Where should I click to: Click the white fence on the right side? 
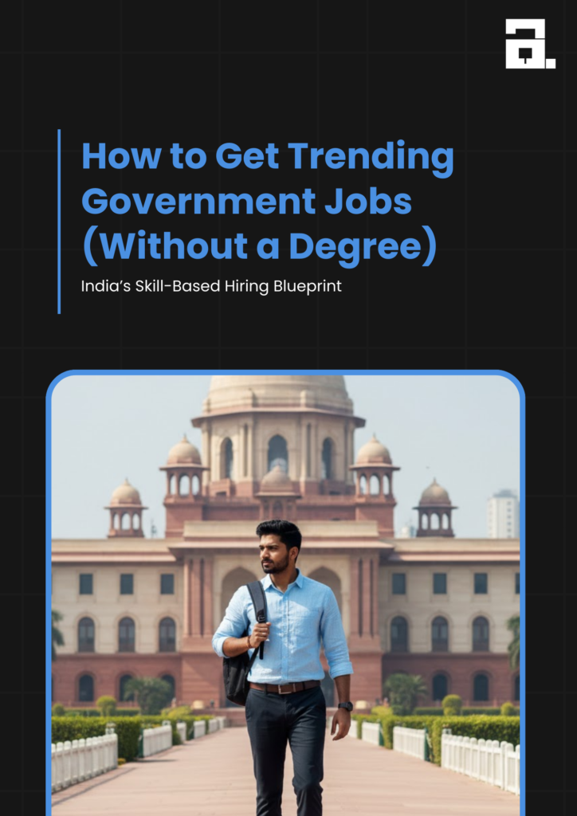point(480,758)
